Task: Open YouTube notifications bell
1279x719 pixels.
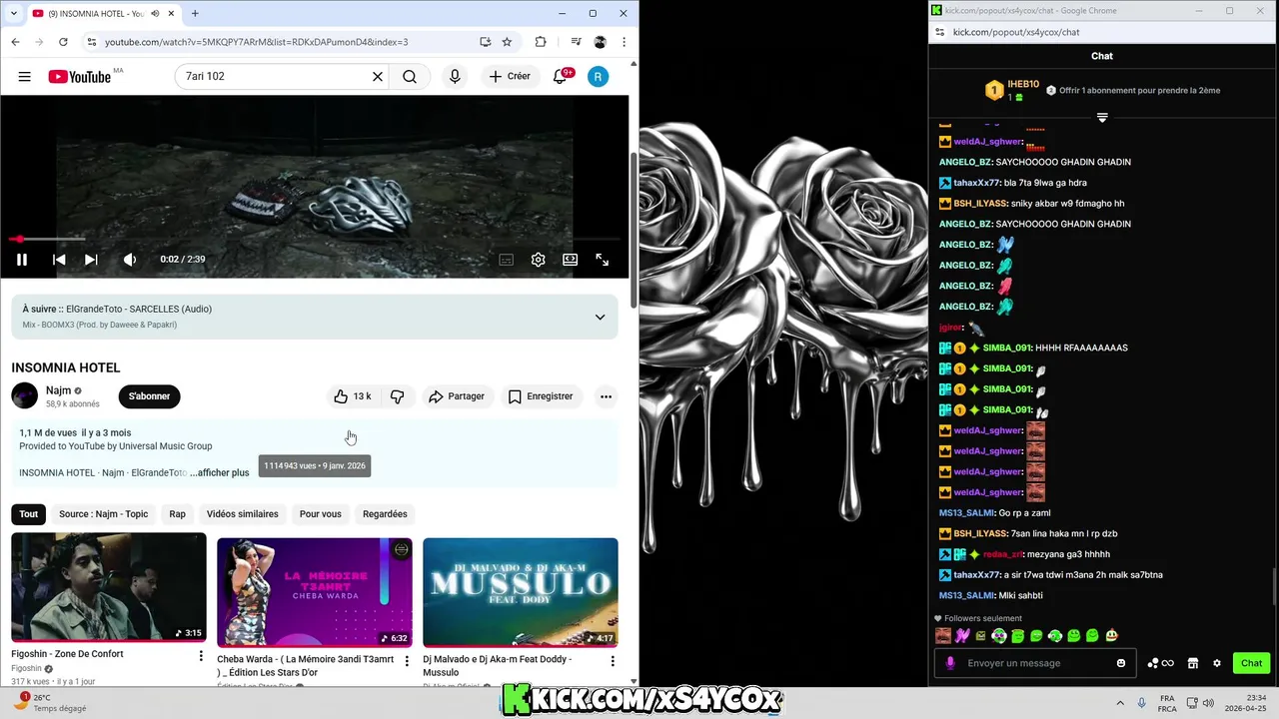Action: [x=561, y=77]
